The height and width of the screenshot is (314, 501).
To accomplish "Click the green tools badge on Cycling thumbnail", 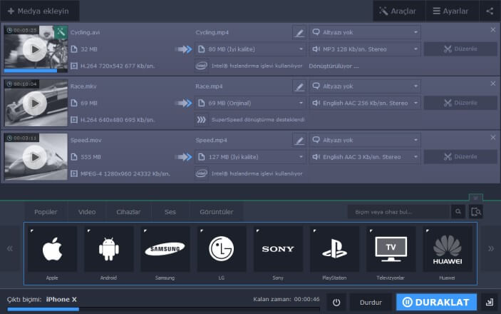I will (x=61, y=31).
